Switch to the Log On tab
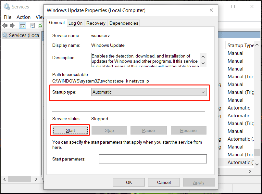262x194 pixels. (x=75, y=23)
